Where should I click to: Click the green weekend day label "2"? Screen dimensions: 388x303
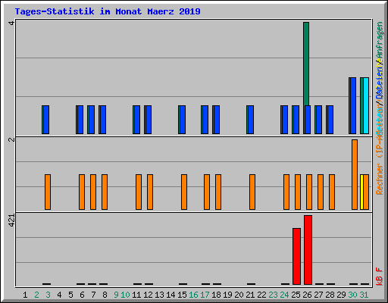coord(36,295)
